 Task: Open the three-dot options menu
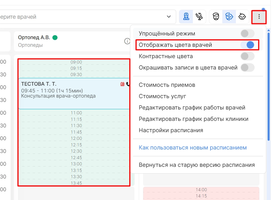[x=259, y=17]
